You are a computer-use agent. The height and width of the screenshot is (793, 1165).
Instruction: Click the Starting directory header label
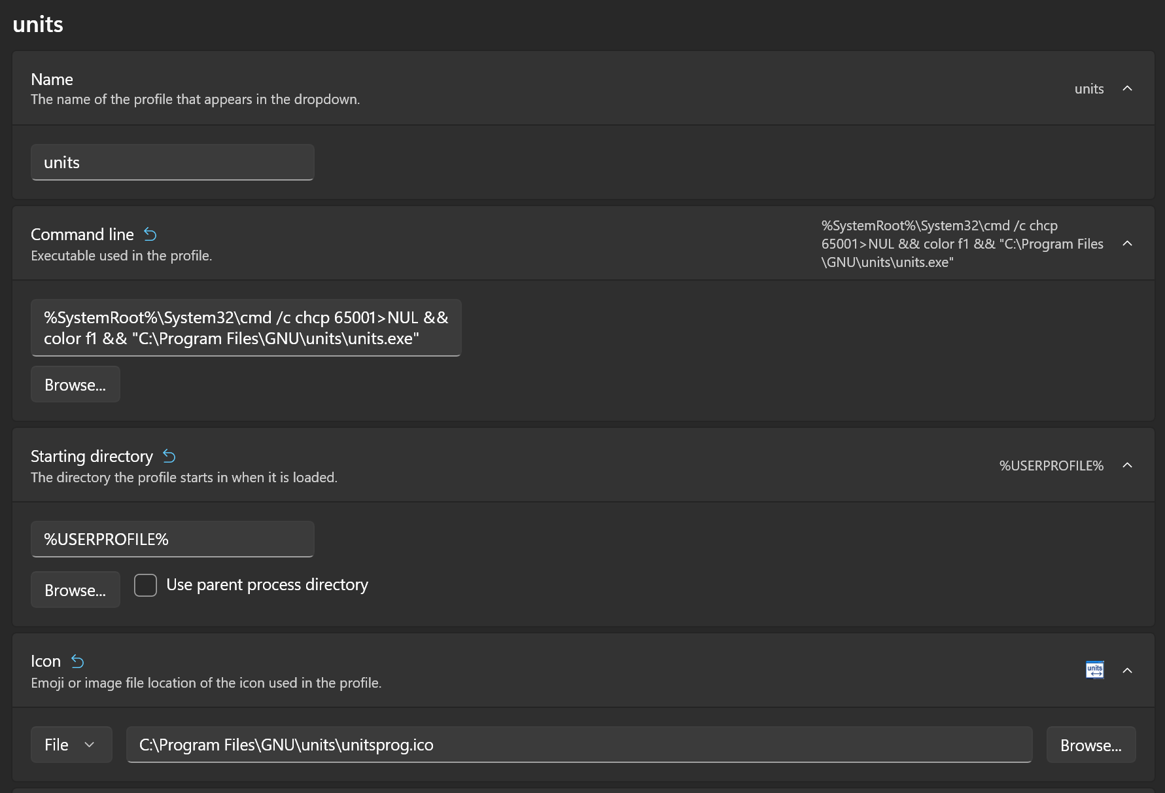tap(92, 457)
